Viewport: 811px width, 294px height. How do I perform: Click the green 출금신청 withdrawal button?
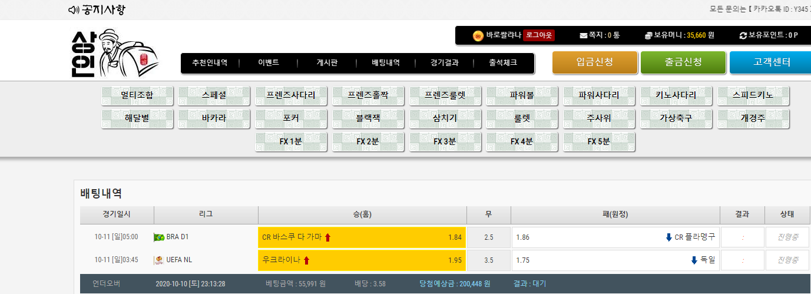683,62
